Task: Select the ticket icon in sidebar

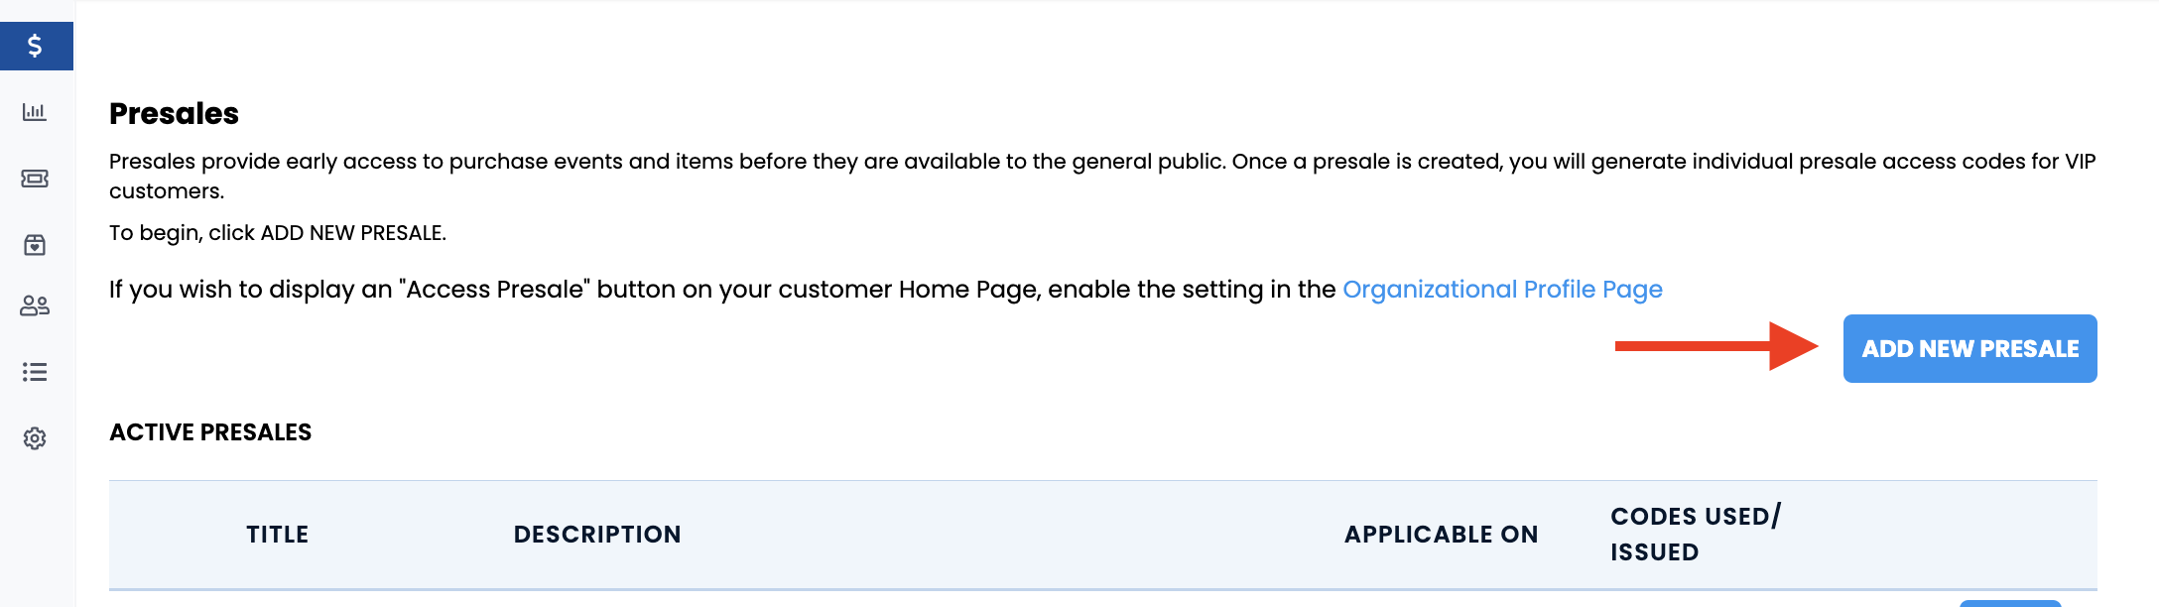Action: pyautogui.click(x=35, y=179)
